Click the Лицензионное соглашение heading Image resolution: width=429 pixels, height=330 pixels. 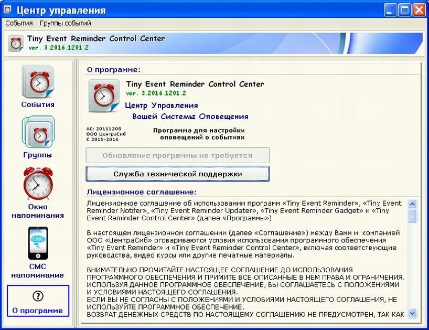tap(142, 192)
